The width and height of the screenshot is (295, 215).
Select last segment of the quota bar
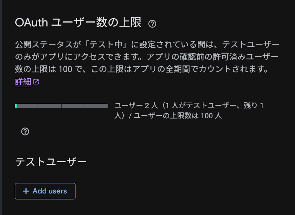click(96, 106)
